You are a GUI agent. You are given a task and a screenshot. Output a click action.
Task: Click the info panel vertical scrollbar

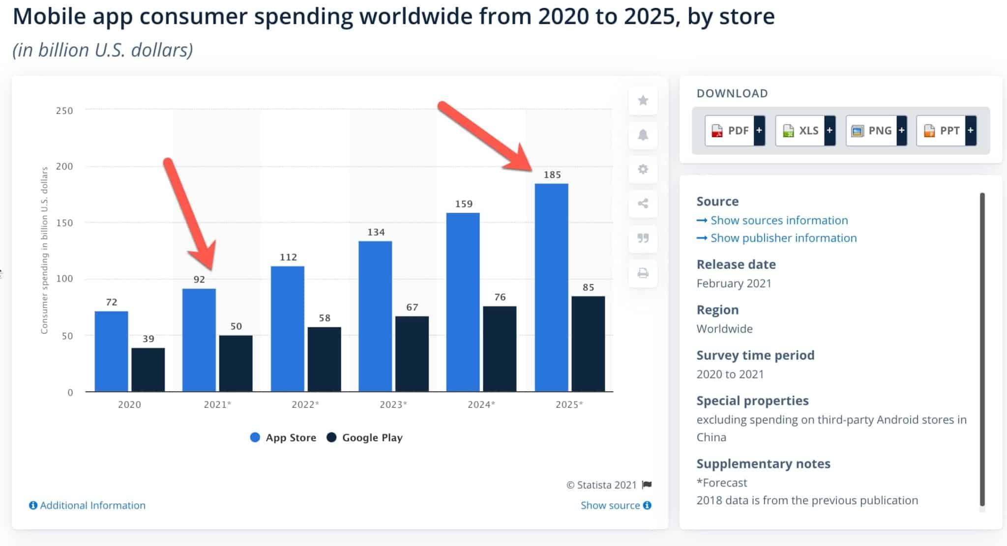pos(982,349)
